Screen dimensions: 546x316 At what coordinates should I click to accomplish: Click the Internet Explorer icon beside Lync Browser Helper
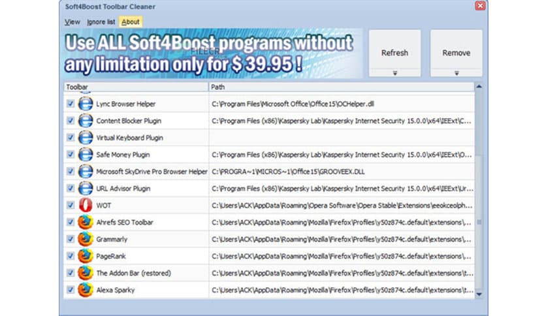tap(86, 104)
